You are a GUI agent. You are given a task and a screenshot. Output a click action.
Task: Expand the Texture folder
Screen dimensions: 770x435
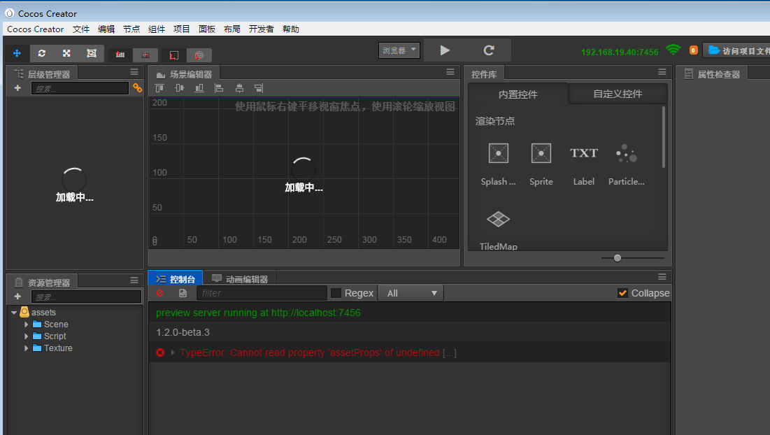26,348
